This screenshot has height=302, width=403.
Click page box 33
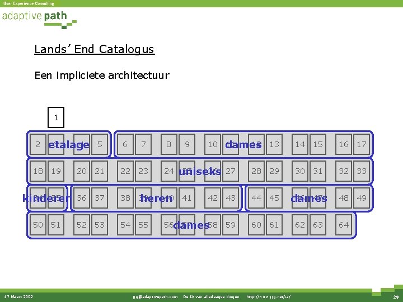tap(362, 171)
